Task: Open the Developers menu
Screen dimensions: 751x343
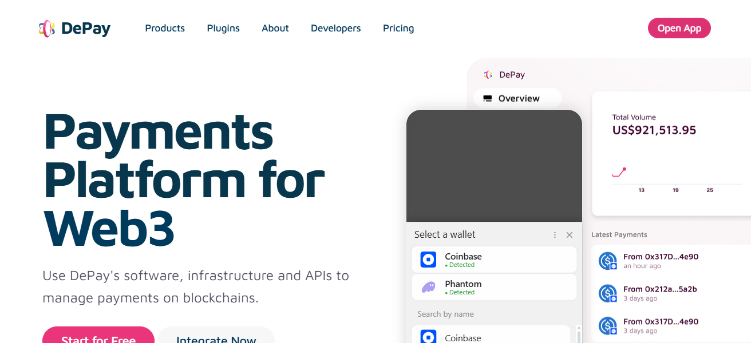Action: point(335,28)
